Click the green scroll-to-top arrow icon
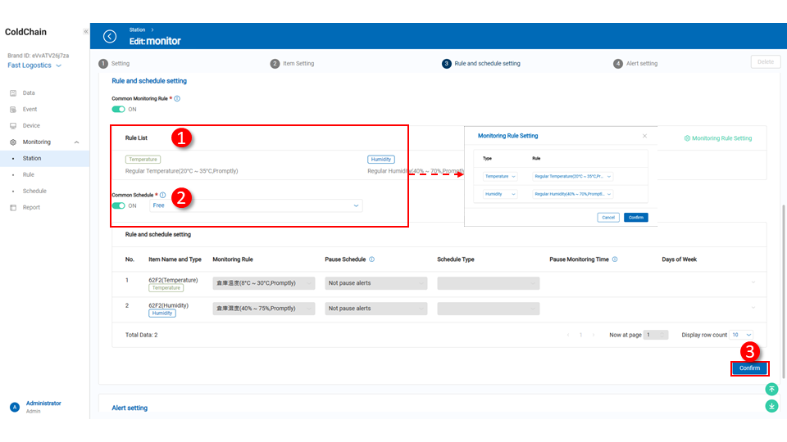Screen dimensions: 787x442 (771, 390)
